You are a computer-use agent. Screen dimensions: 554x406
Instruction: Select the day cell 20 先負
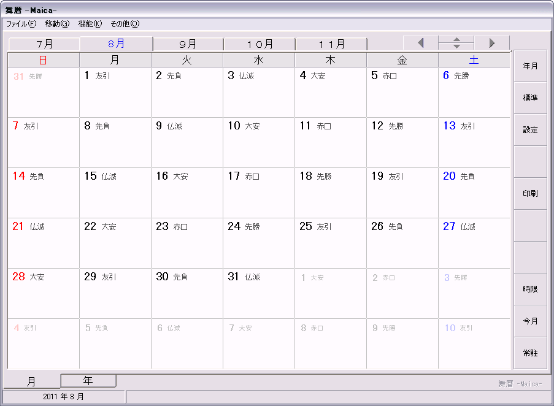[474, 193]
